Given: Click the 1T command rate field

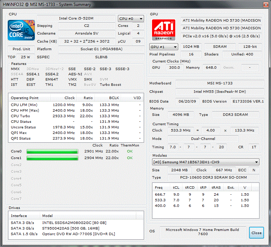Looking at the screenshot, I should tap(254, 147).
